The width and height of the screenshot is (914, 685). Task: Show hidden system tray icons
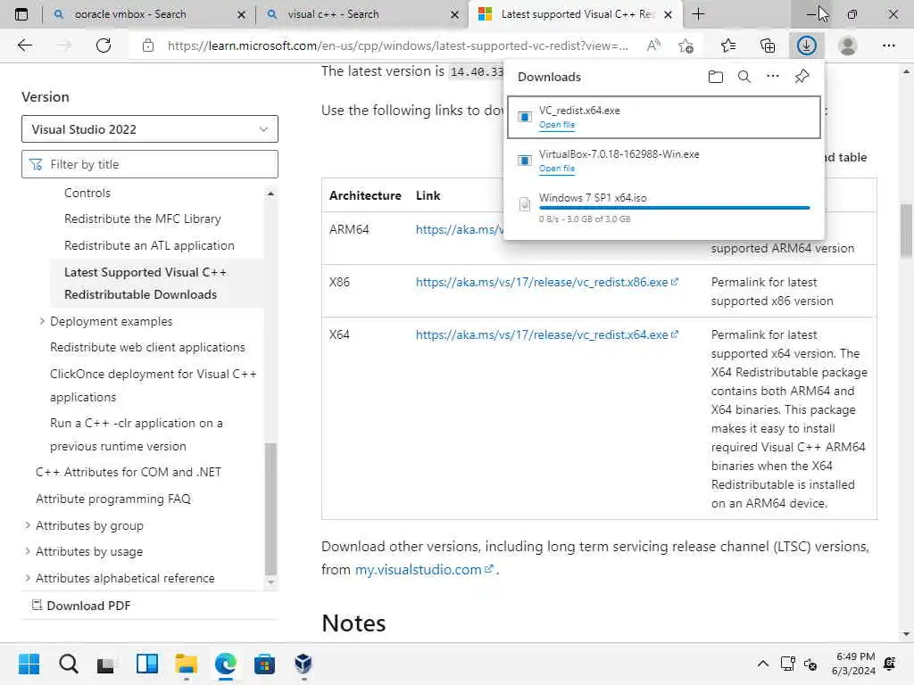(x=762, y=664)
